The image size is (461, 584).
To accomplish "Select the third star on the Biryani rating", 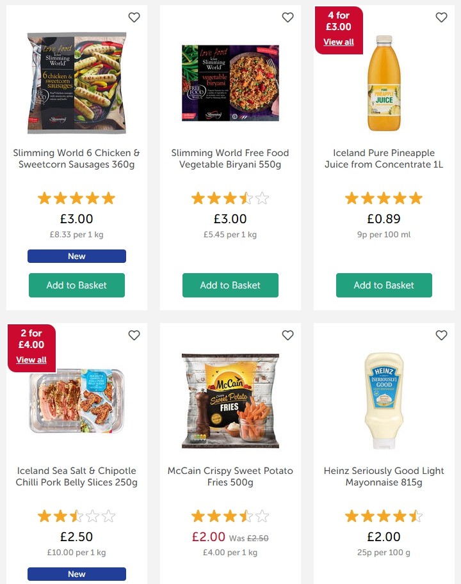I will (230, 198).
